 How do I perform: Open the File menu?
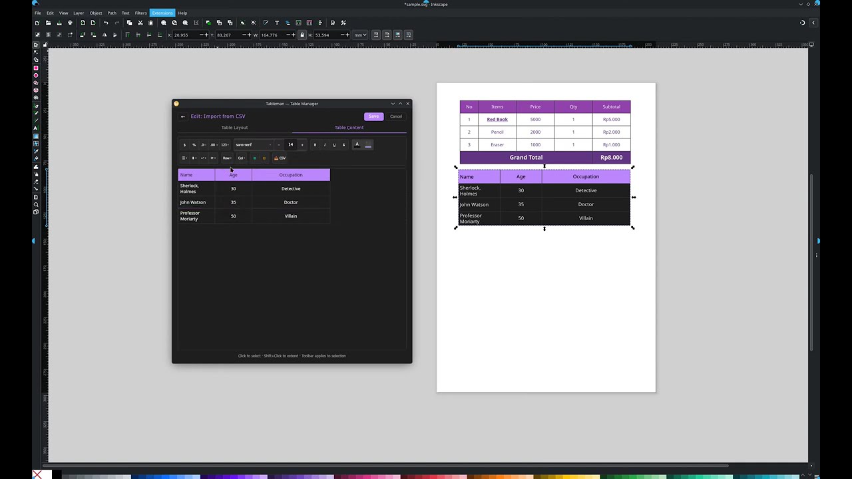(x=38, y=13)
